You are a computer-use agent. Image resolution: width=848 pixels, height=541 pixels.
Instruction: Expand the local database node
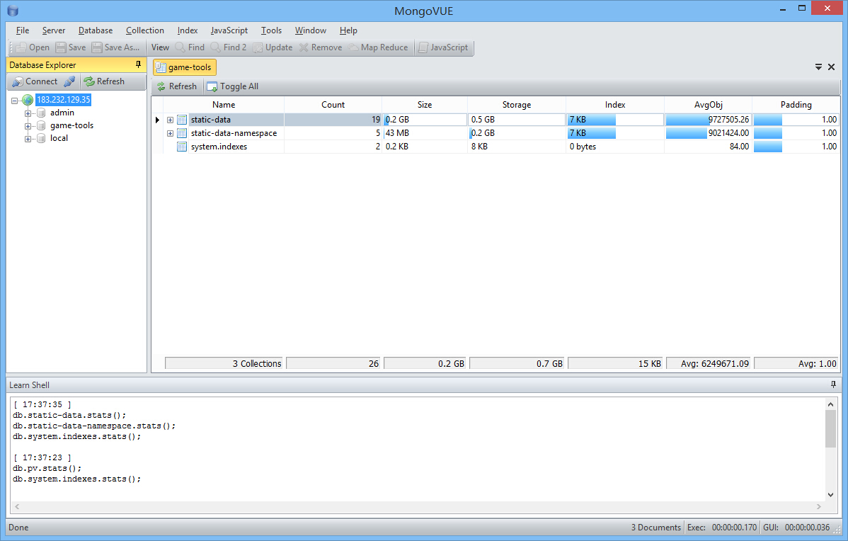(28, 139)
